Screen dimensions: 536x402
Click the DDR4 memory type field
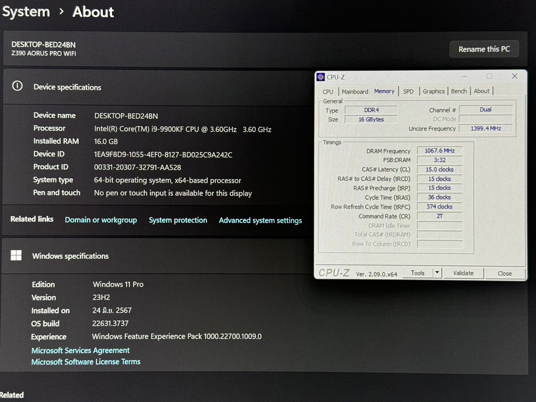coord(371,110)
